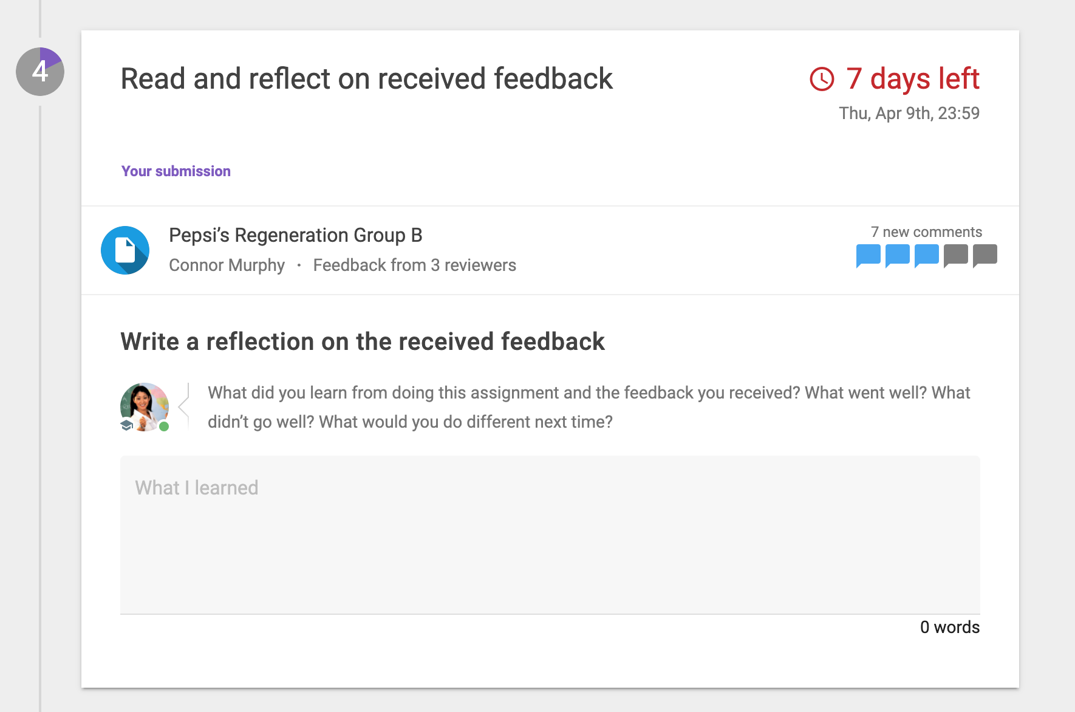Click the blue document file icon
The image size is (1075, 712).
point(125,250)
